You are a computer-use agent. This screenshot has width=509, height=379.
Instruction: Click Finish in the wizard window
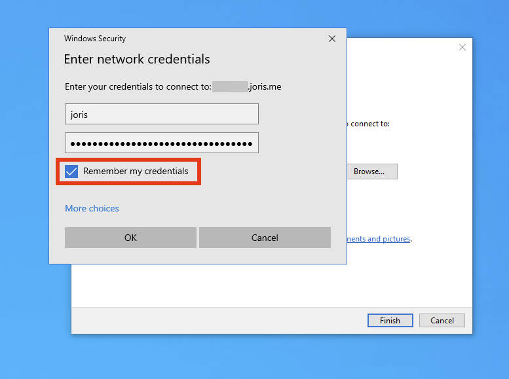(390, 321)
